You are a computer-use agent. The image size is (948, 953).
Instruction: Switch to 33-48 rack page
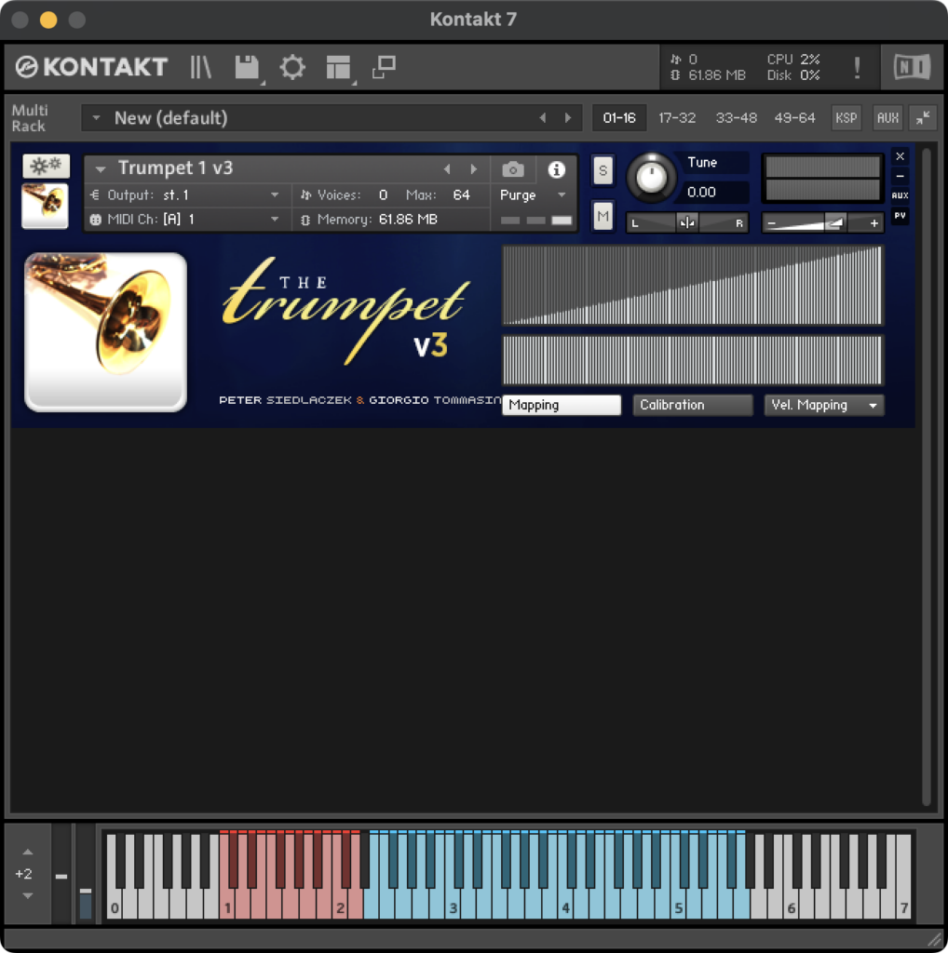(x=736, y=117)
